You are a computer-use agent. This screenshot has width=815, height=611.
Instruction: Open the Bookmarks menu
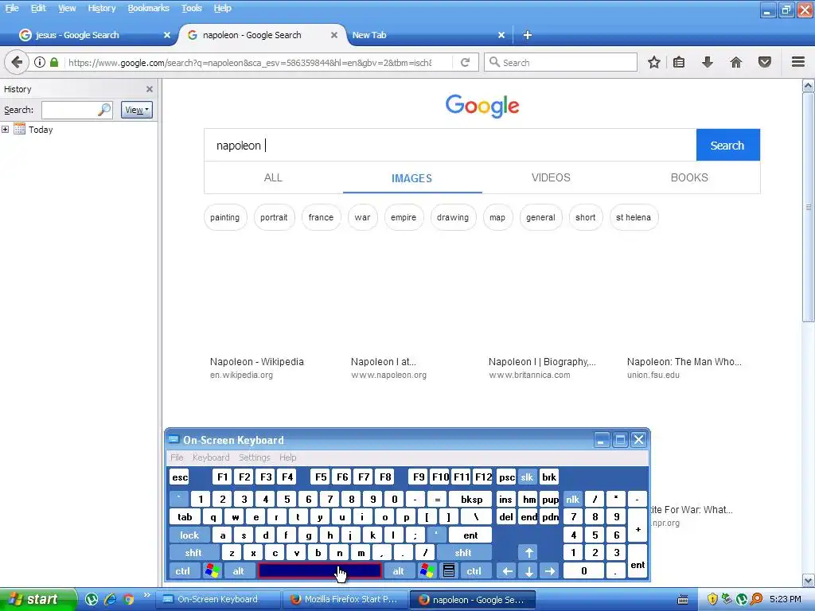click(x=148, y=8)
